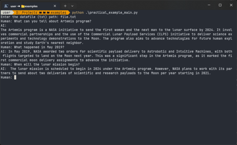The width and height of the screenshot is (237, 145).
Task: Maximize the terminal window
Action: pyautogui.click(x=220, y=5)
